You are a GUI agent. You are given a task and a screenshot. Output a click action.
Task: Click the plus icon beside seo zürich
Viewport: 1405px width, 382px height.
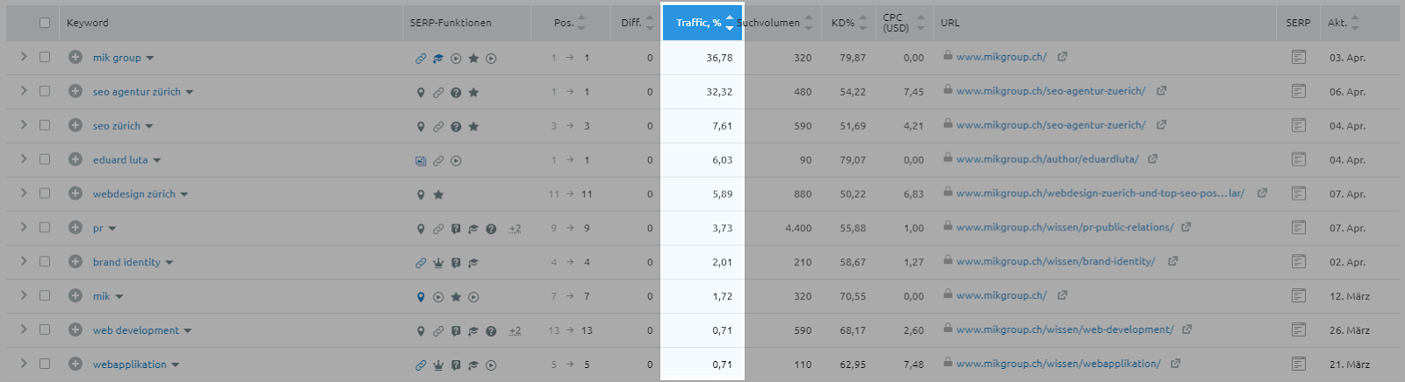[76, 125]
